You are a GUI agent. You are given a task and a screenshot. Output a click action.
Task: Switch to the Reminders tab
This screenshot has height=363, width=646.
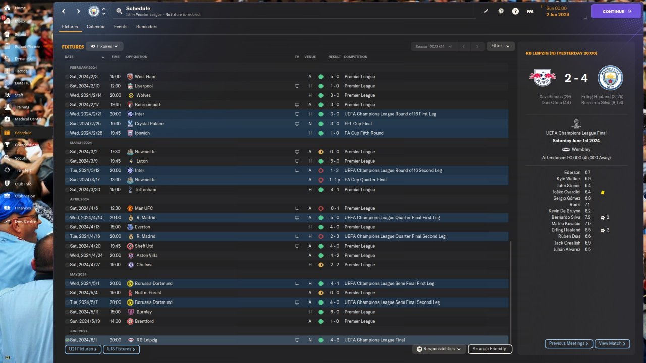click(147, 27)
